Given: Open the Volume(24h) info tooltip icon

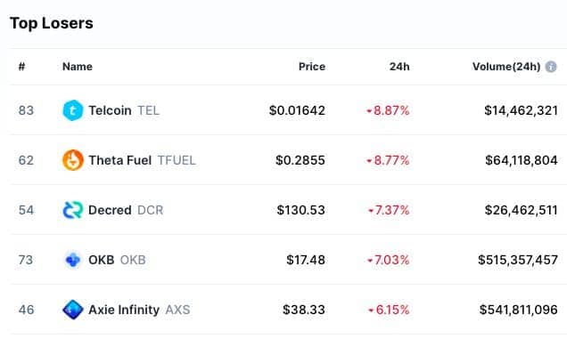Looking at the screenshot, I should [x=551, y=67].
